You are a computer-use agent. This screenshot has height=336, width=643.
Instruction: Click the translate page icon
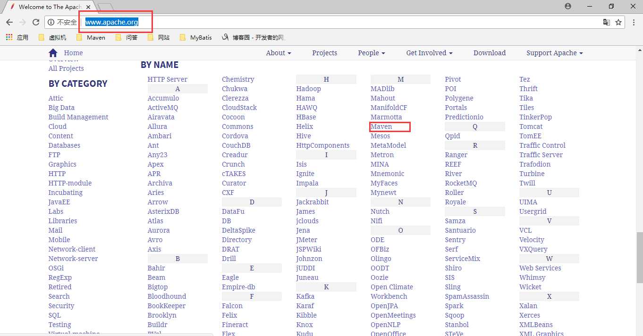click(607, 22)
